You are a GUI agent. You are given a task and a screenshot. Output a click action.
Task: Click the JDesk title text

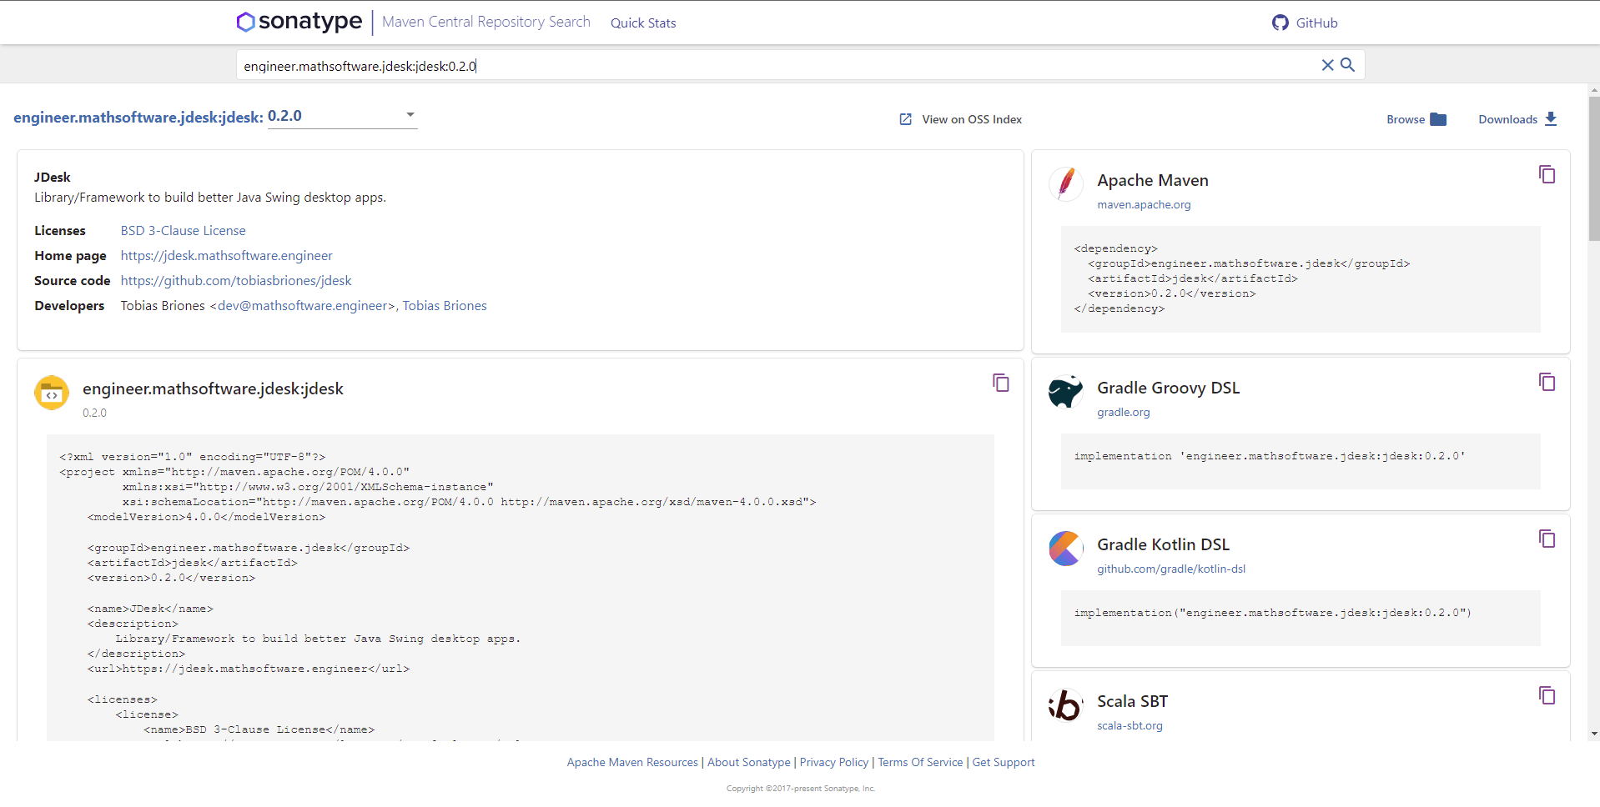point(53,177)
